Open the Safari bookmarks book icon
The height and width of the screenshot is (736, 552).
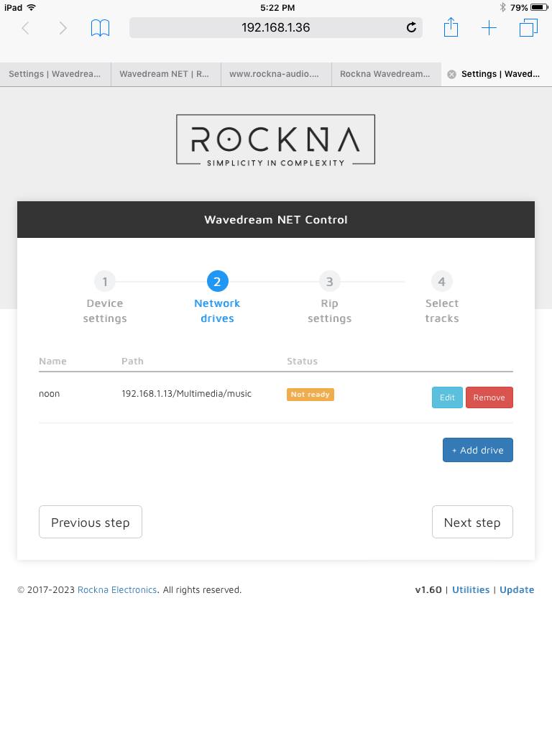point(100,28)
